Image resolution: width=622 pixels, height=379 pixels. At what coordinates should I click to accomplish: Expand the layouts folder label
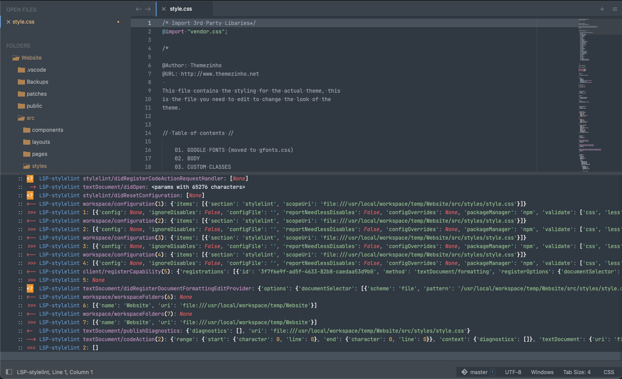tap(41, 142)
